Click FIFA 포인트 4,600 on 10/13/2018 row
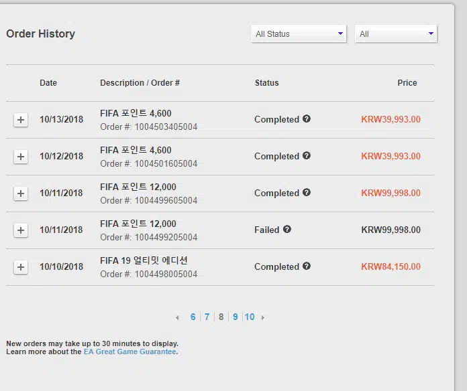The width and height of the screenshot is (467, 391). pos(136,114)
